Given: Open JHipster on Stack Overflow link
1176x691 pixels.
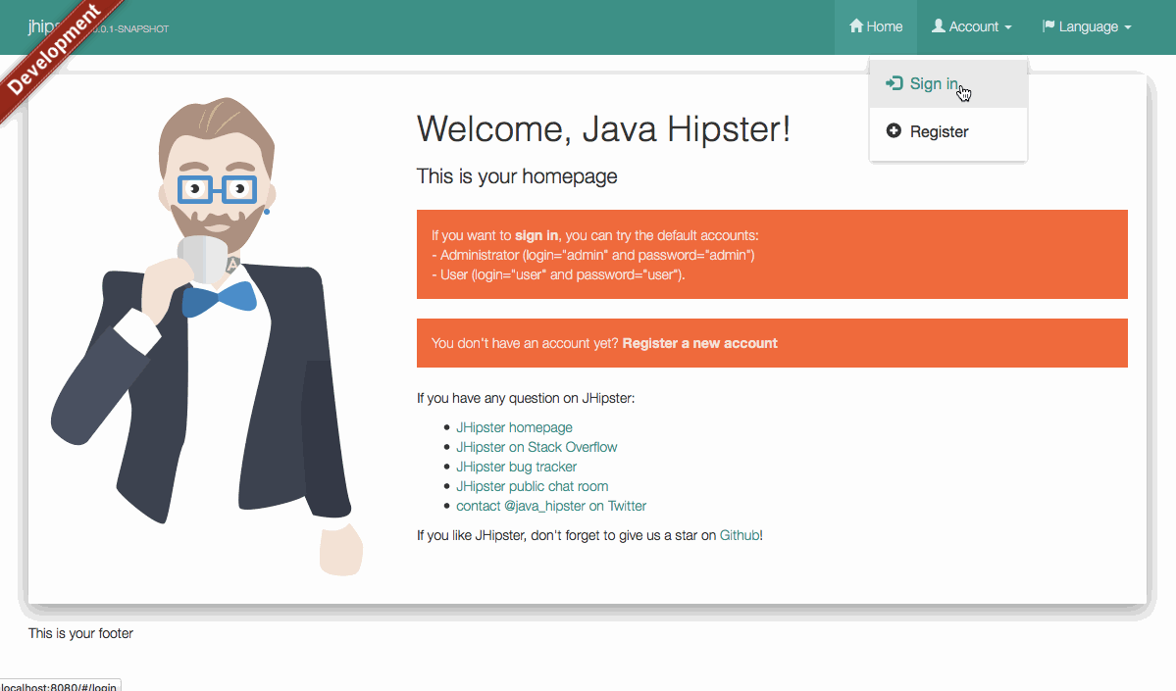Looking at the screenshot, I should pyautogui.click(x=537, y=447).
